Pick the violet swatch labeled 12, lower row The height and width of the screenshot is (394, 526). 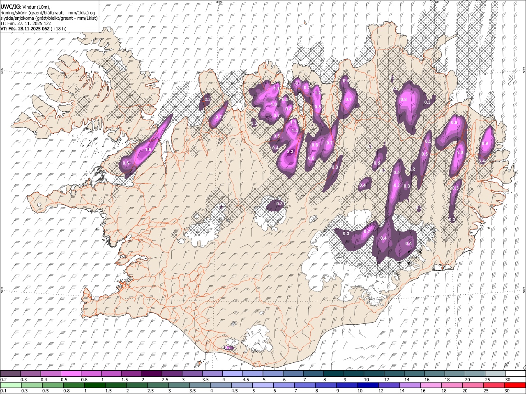pyautogui.click(x=388, y=385)
